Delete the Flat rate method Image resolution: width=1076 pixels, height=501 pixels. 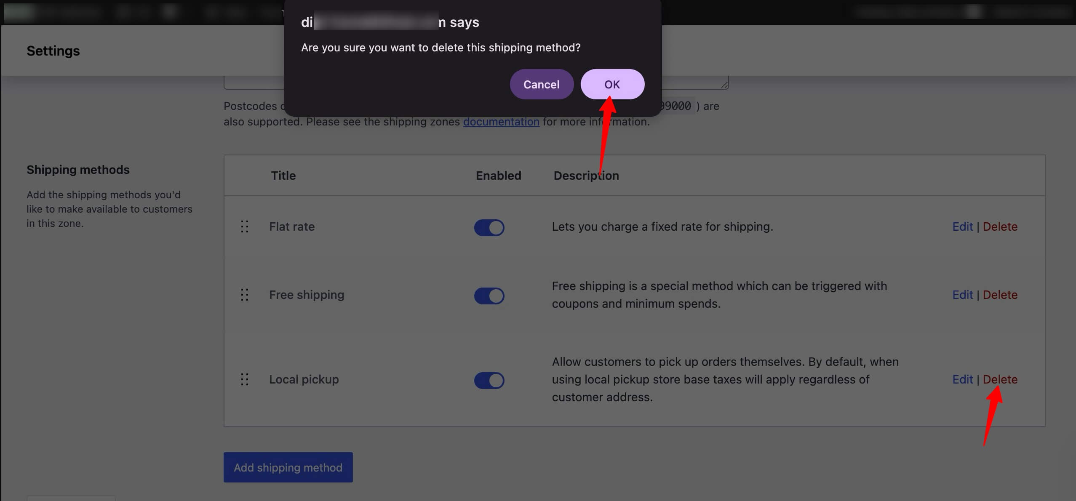1000,227
